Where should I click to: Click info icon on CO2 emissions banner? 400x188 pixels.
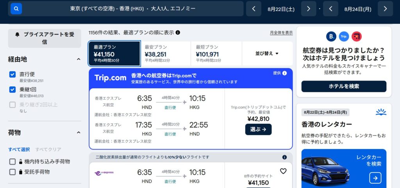pyautogui.click(x=284, y=157)
